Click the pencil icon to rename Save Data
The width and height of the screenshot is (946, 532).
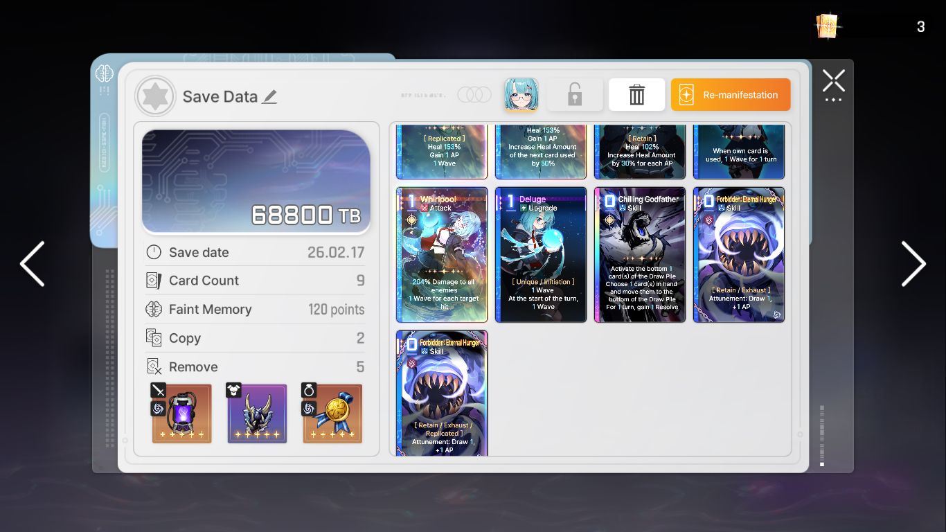[270, 97]
